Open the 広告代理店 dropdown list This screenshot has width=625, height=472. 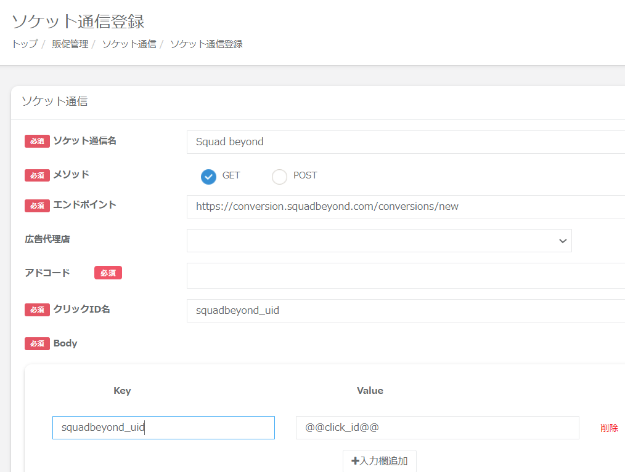point(379,241)
